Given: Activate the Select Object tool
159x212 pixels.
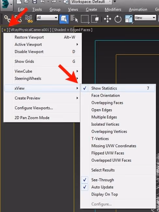Looking at the screenshot, I should 64,19.
